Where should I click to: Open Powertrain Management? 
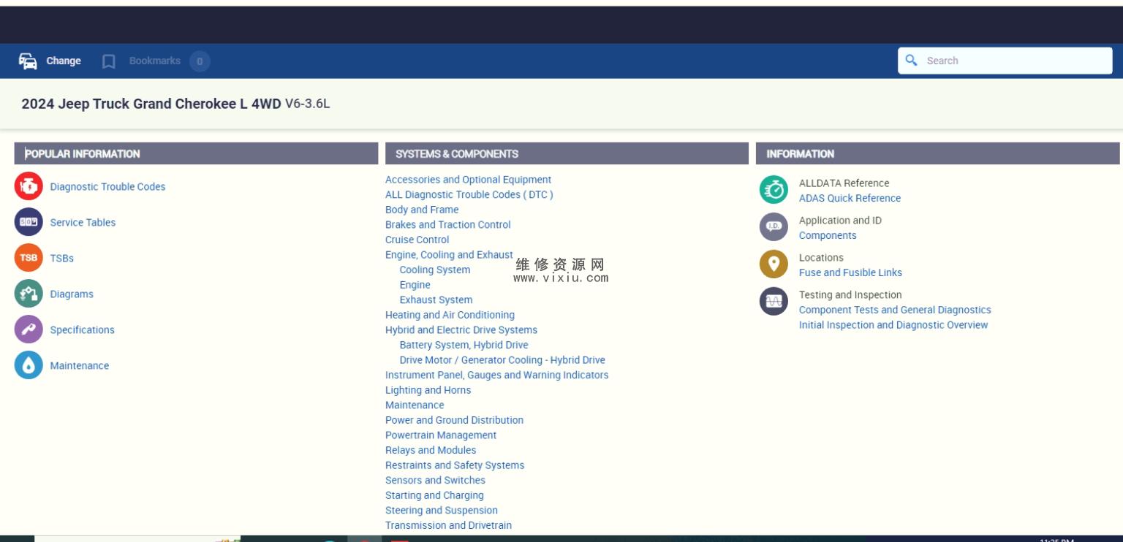click(x=441, y=435)
